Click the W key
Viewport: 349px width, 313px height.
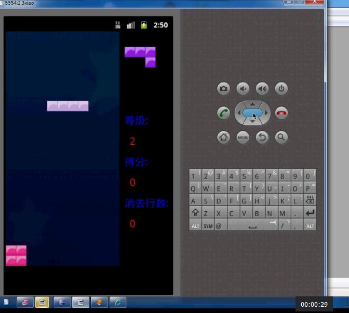pos(208,187)
